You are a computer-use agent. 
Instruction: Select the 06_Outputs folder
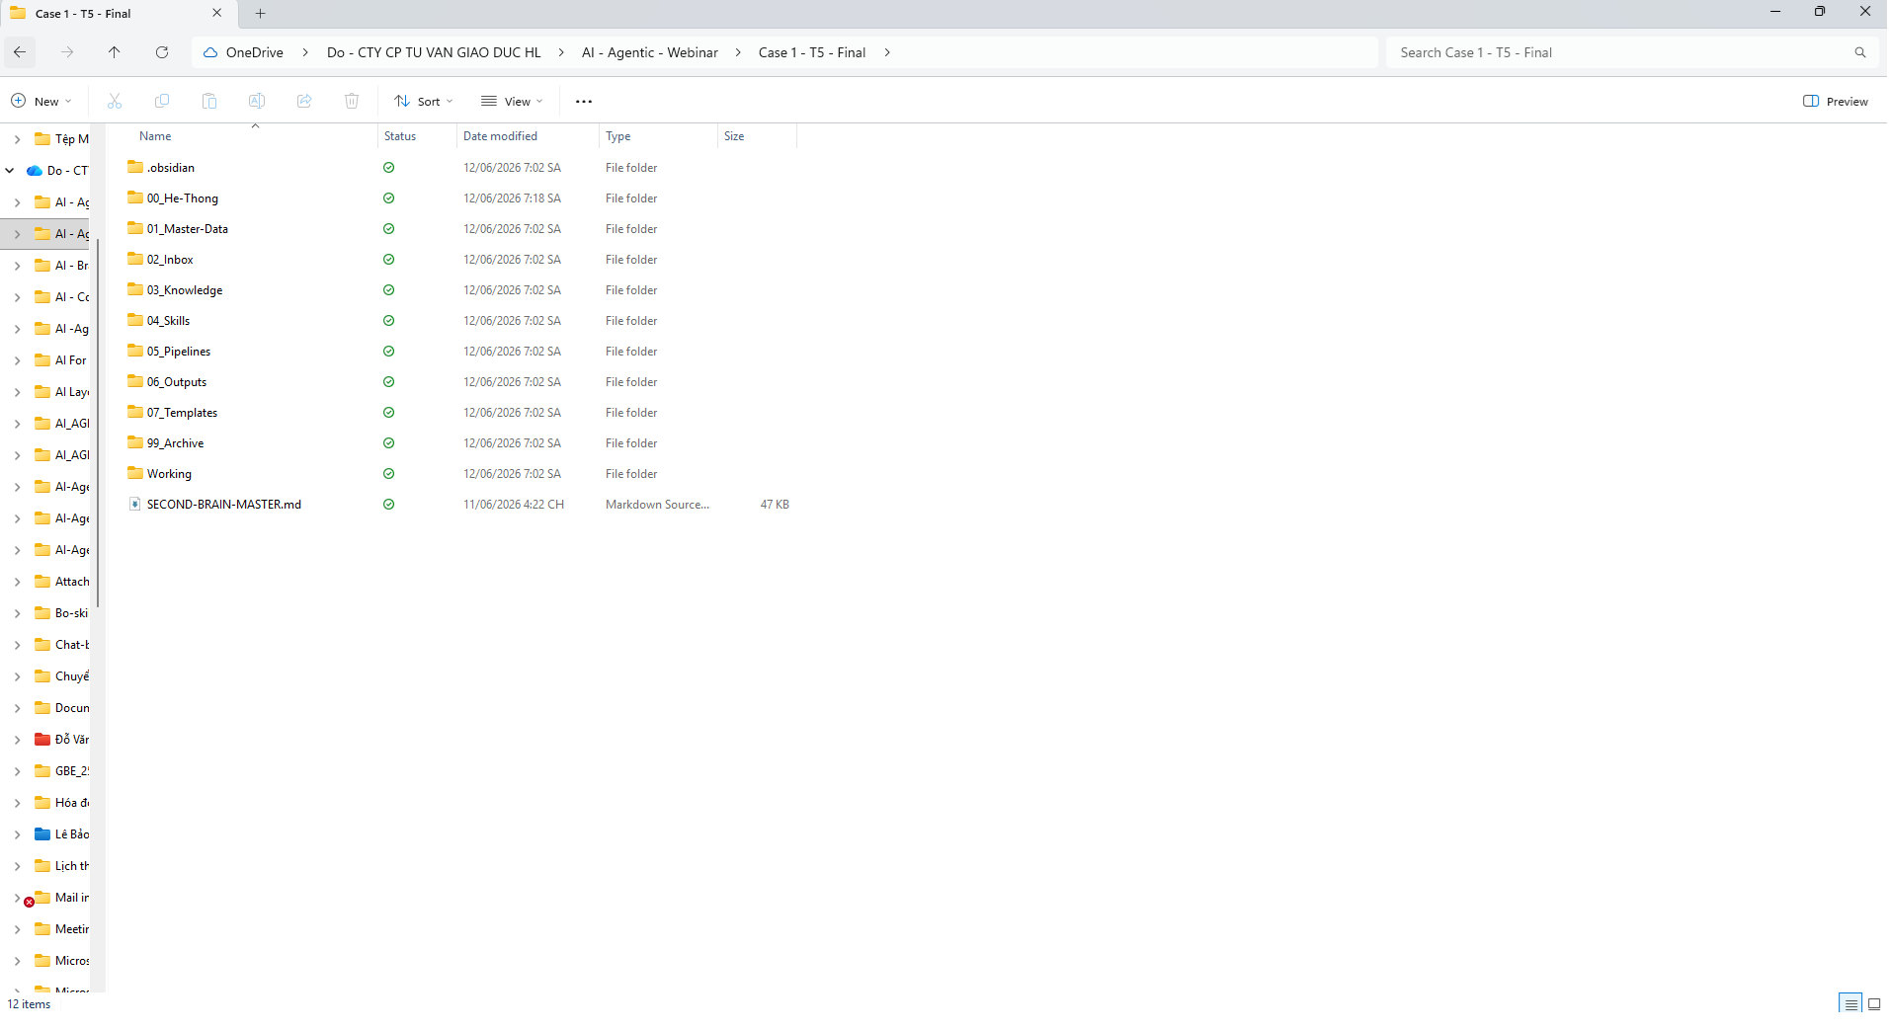click(177, 381)
